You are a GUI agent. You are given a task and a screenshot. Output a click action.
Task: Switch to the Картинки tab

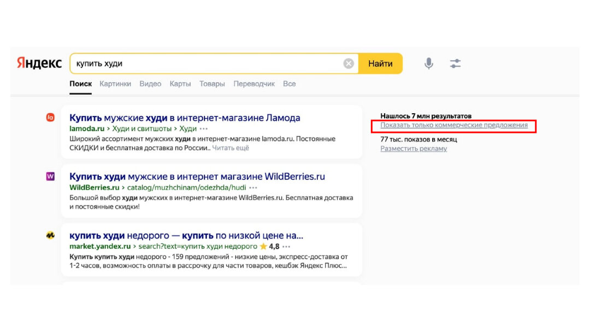[115, 84]
